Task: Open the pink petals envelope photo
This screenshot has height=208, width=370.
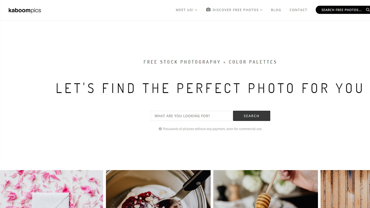Action: [51, 189]
